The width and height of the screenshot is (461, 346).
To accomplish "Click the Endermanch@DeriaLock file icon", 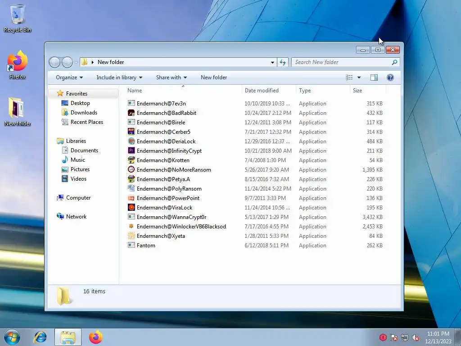I will [x=131, y=141].
